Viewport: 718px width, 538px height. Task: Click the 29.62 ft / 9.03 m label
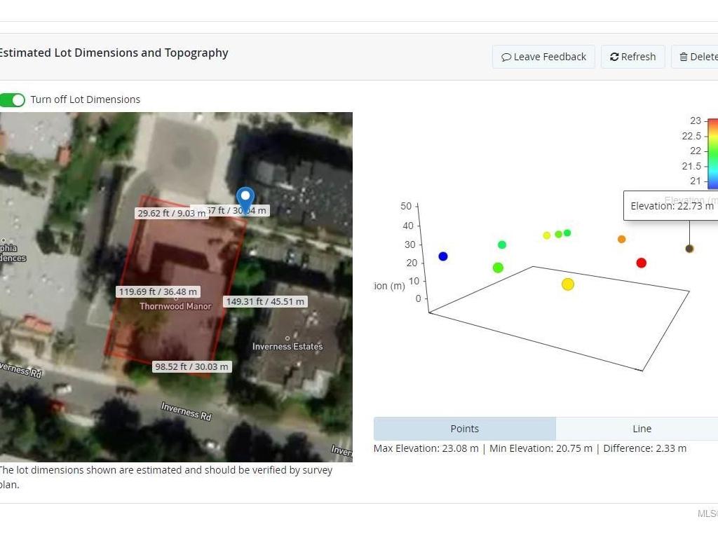(171, 213)
